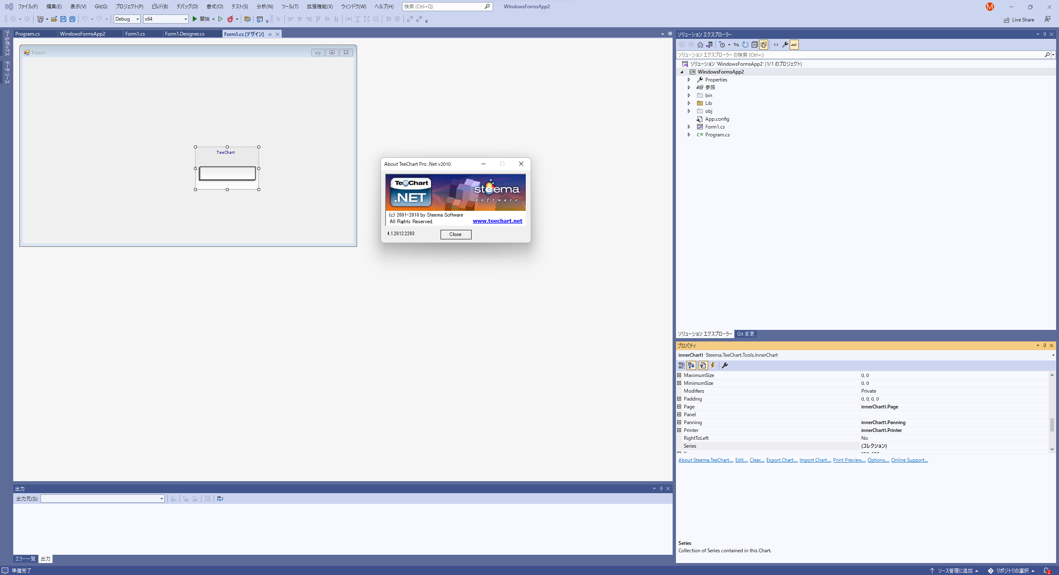Click the Series property (コレクション) value
This screenshot has width=1059, height=575.
pos(874,446)
